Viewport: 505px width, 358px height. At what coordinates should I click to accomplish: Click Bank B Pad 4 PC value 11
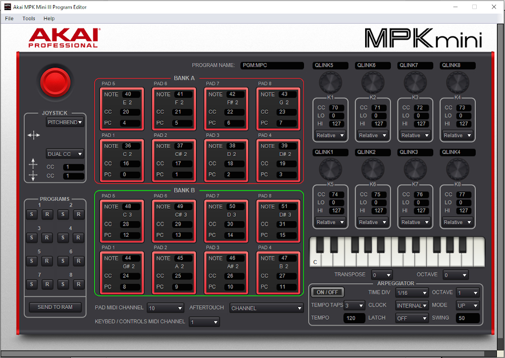tap(287, 287)
